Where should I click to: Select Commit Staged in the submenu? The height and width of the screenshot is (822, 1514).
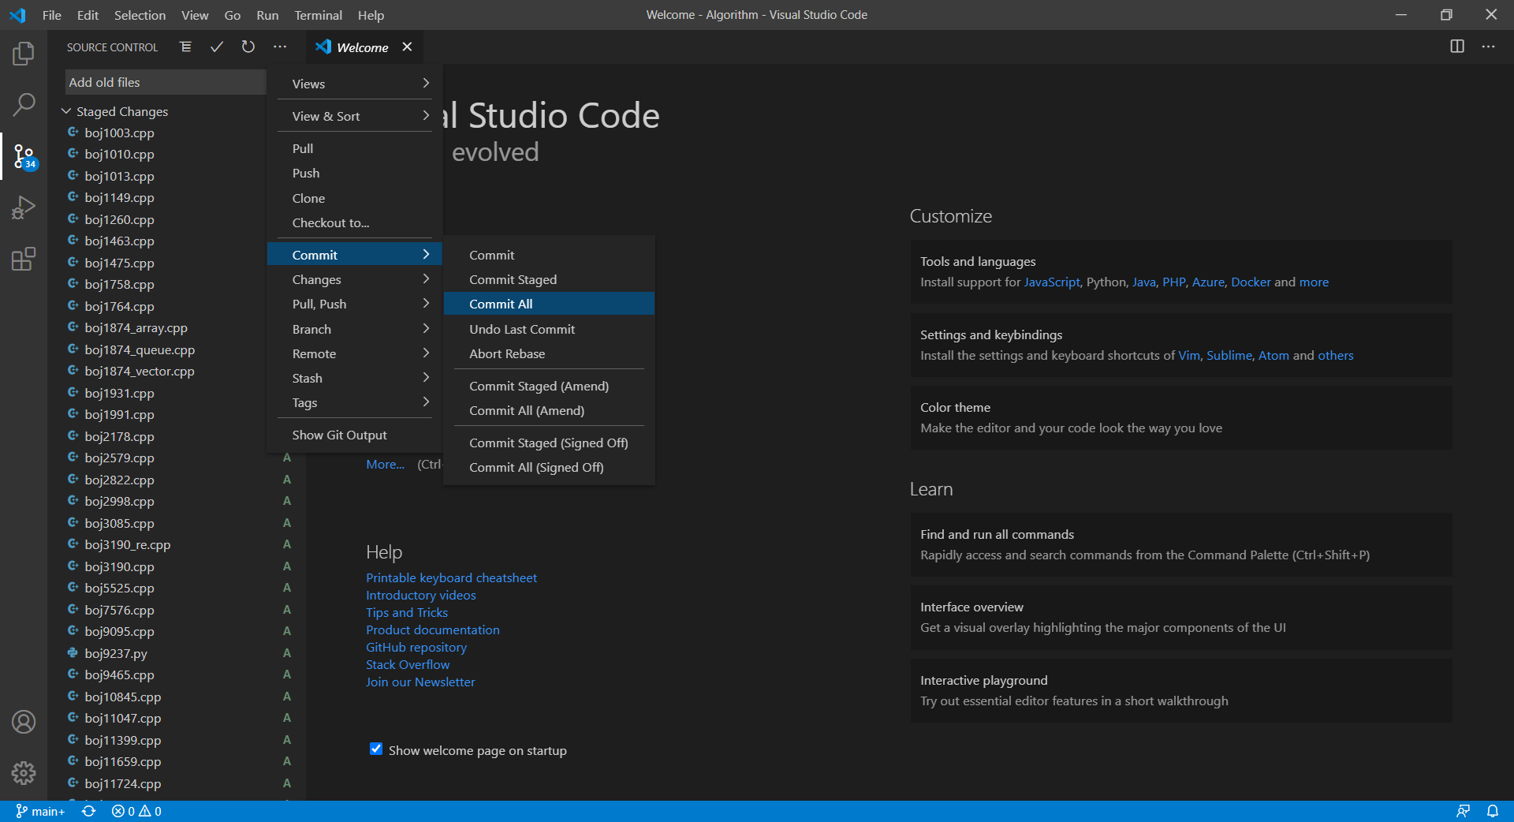(x=549, y=279)
